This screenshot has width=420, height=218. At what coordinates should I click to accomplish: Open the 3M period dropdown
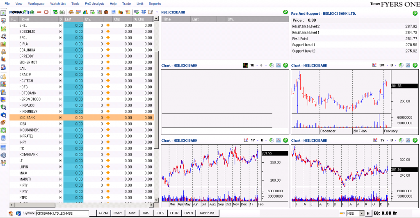[387, 65]
